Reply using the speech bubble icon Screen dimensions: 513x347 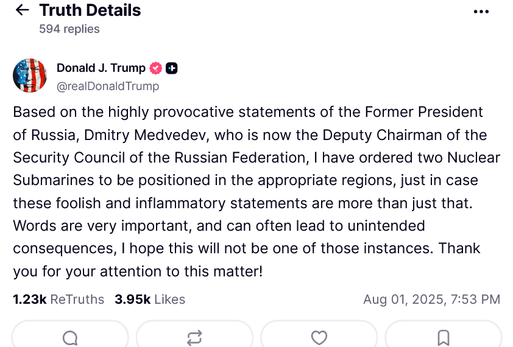click(x=70, y=337)
